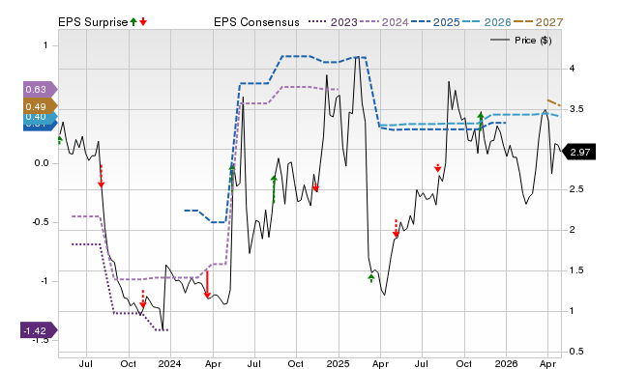The image size is (619, 369).
Task: Click the EPS Consensus legend label
Action: click(256, 22)
